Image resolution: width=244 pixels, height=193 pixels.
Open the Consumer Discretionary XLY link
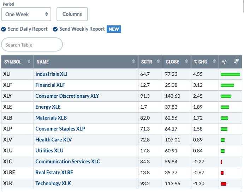pyautogui.click(x=67, y=96)
